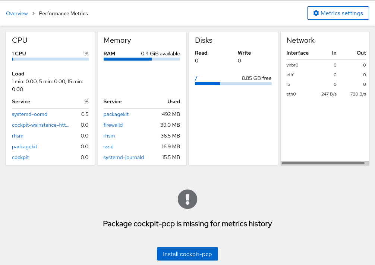375x265 pixels.
Task: Select the rhsm service under CPU
Action: tap(18, 136)
